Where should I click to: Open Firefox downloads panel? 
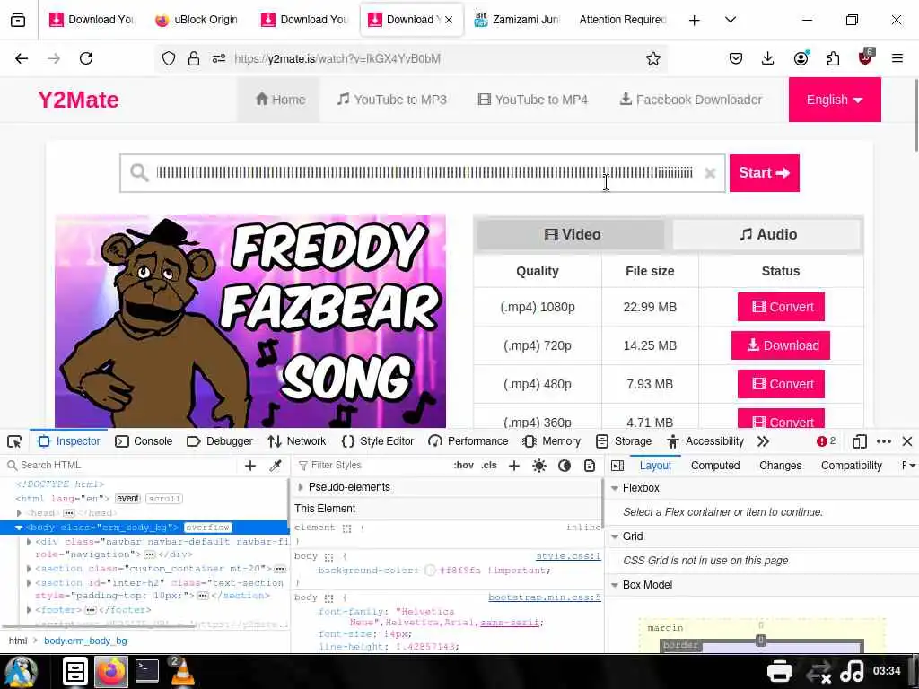coord(768,58)
